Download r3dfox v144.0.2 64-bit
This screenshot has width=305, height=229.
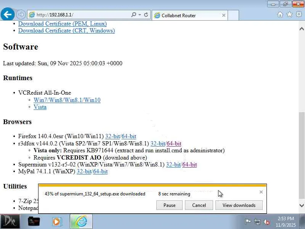point(174,144)
